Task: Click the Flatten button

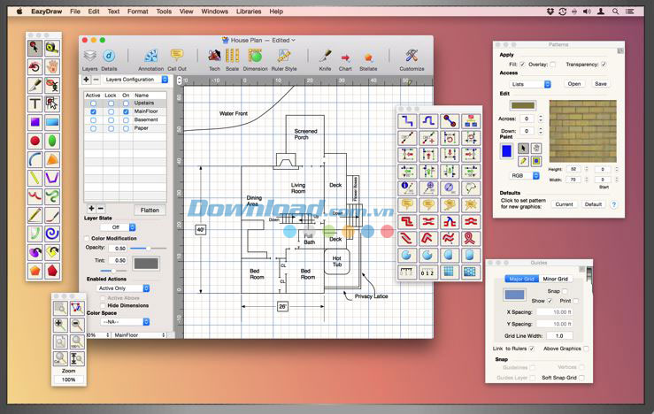Action: [x=150, y=210]
